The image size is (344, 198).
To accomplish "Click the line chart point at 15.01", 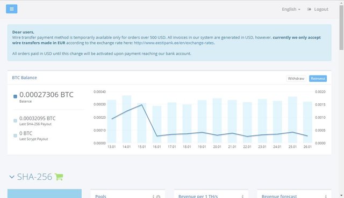I will tap(142, 105).
